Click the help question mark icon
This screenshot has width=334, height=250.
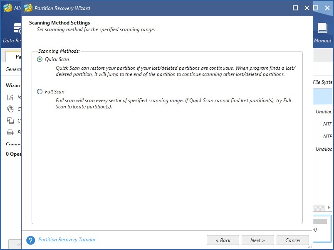click(x=30, y=240)
